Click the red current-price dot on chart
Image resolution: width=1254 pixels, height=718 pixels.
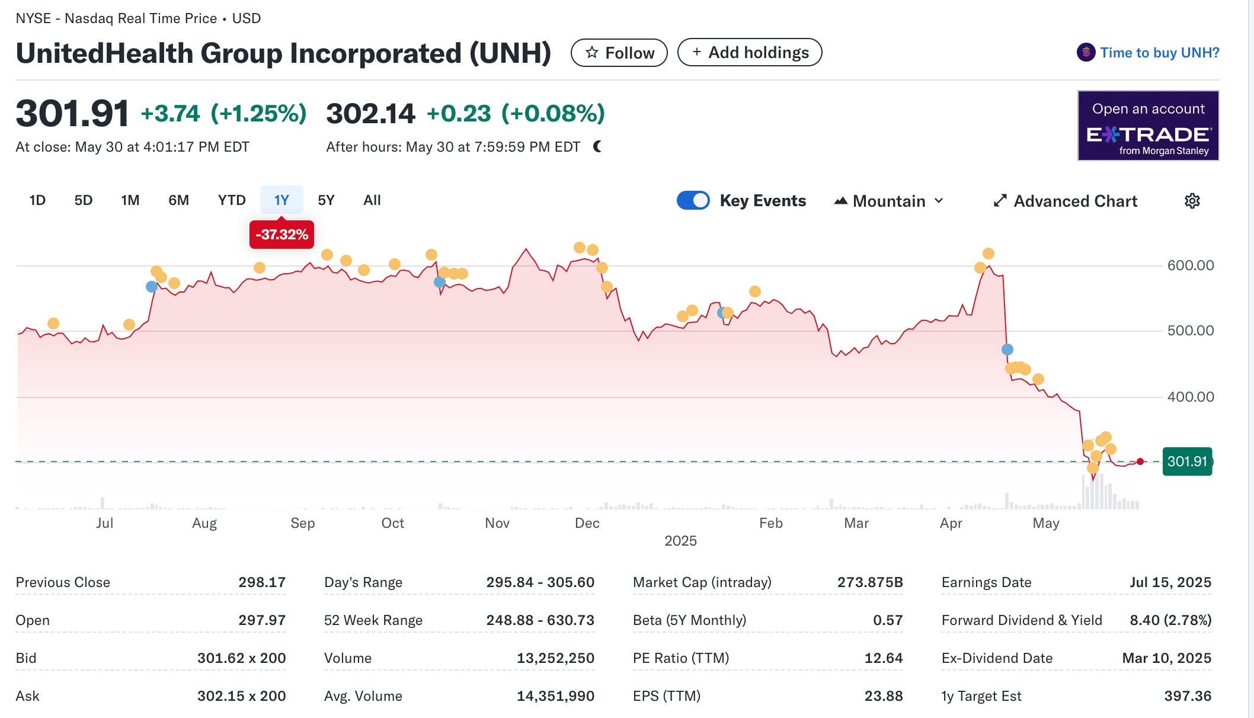click(x=1140, y=461)
